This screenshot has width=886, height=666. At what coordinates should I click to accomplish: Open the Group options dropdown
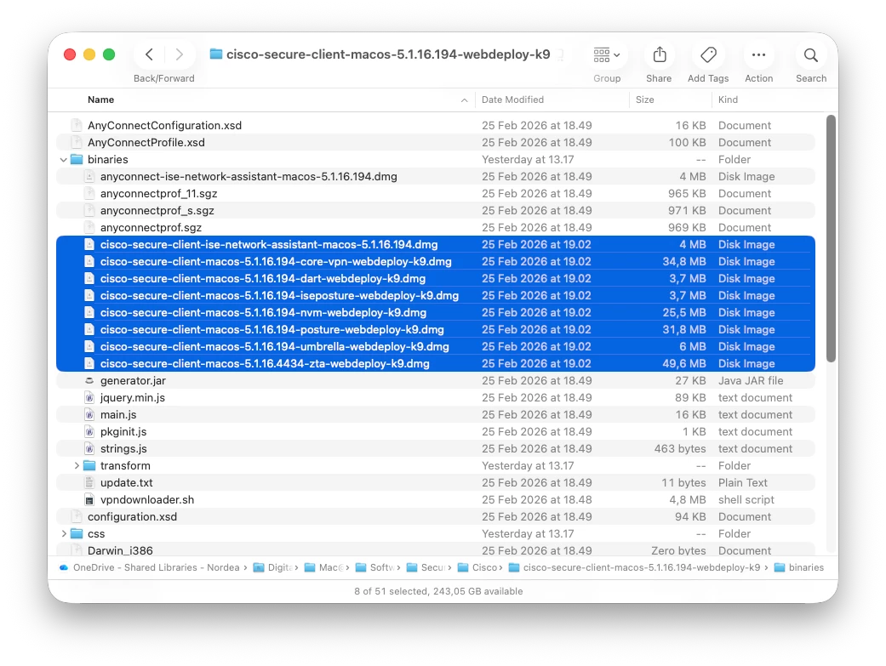point(606,54)
